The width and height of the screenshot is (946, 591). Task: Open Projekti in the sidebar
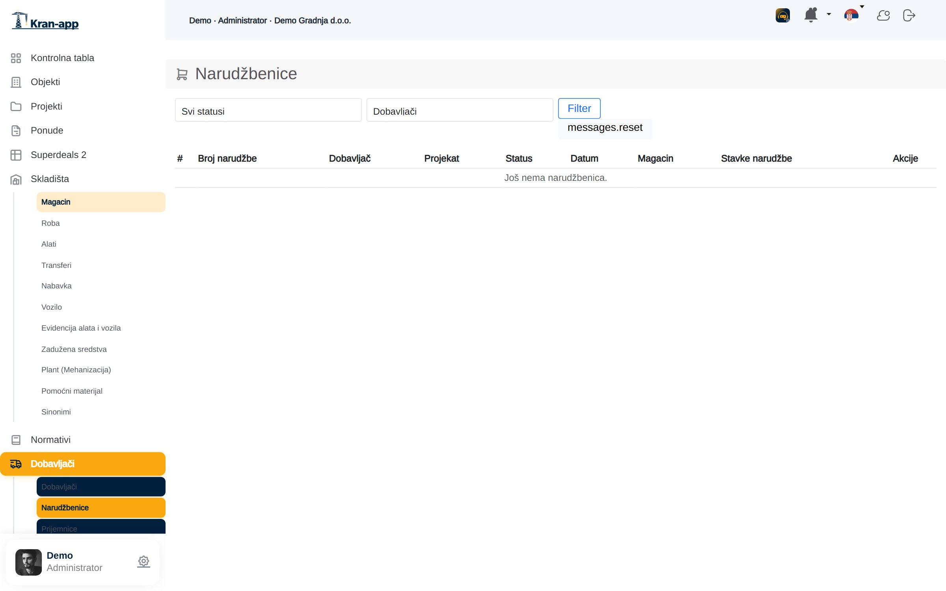(83, 106)
